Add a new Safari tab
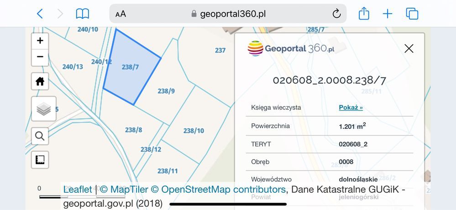The height and width of the screenshot is (210, 456). tap(388, 14)
